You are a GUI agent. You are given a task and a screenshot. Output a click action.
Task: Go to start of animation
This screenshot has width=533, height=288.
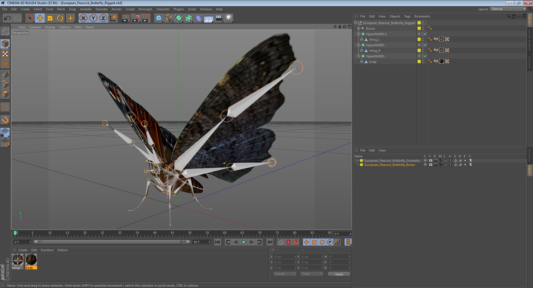(x=218, y=242)
